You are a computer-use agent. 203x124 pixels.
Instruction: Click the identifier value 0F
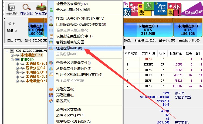[162, 64]
